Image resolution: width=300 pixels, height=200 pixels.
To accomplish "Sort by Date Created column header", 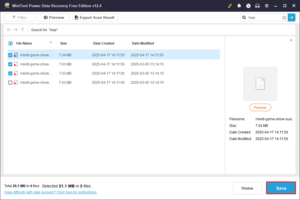I will pyautogui.click(x=103, y=43).
